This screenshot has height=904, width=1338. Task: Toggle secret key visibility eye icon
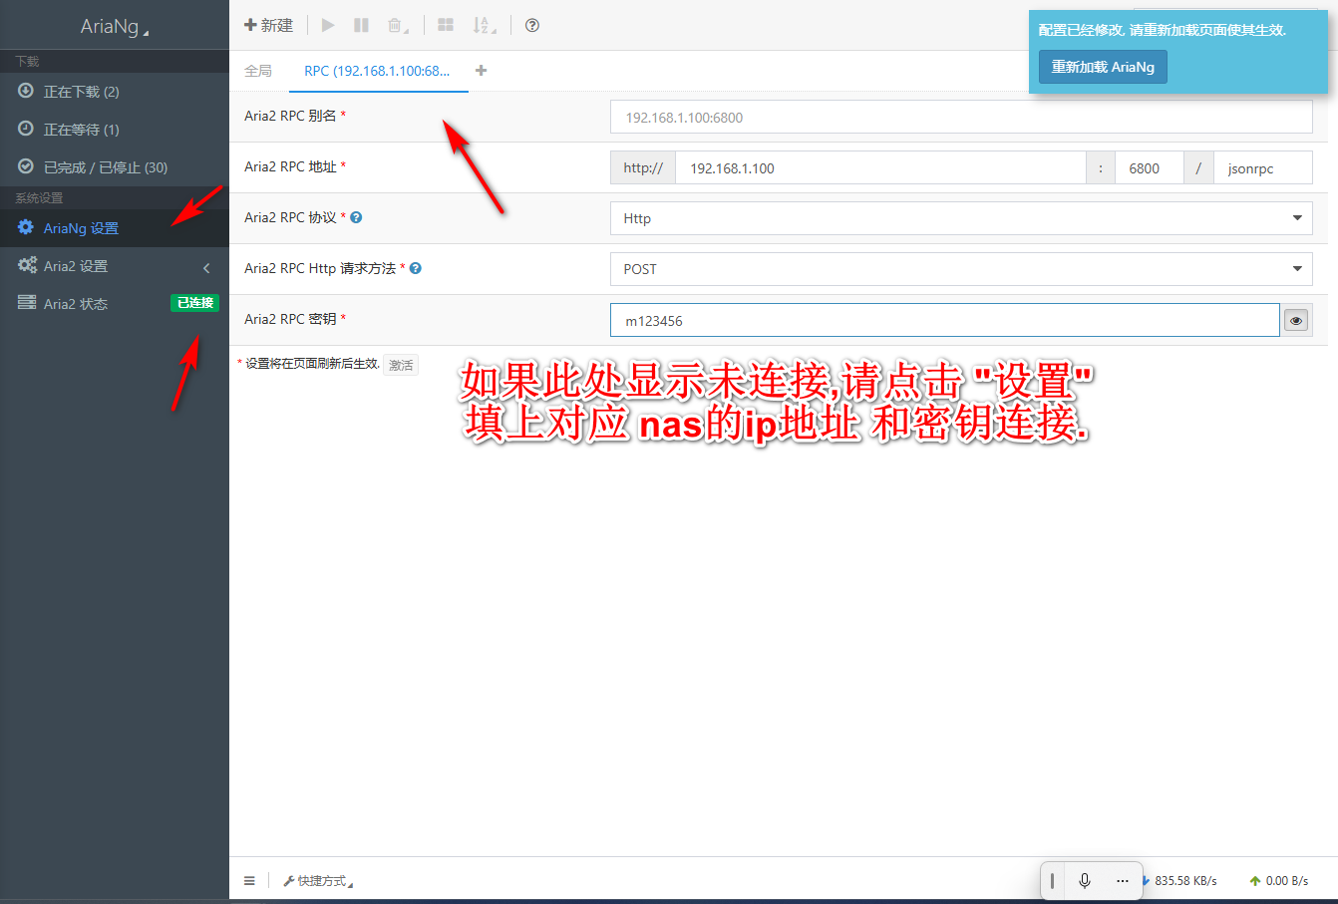[x=1296, y=320]
